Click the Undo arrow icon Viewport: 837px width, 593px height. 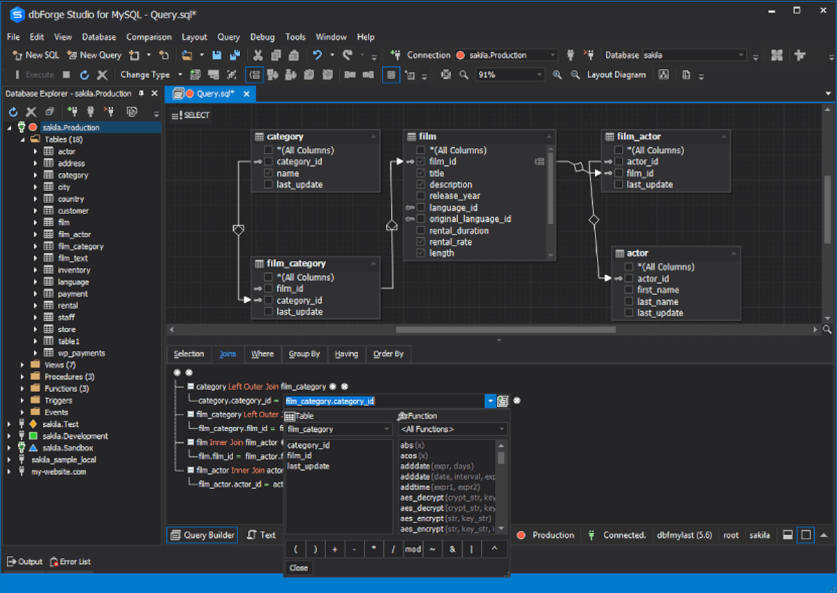pyautogui.click(x=318, y=55)
